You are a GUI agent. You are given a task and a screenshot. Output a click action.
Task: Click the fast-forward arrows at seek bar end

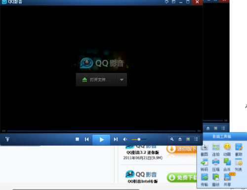point(199,131)
